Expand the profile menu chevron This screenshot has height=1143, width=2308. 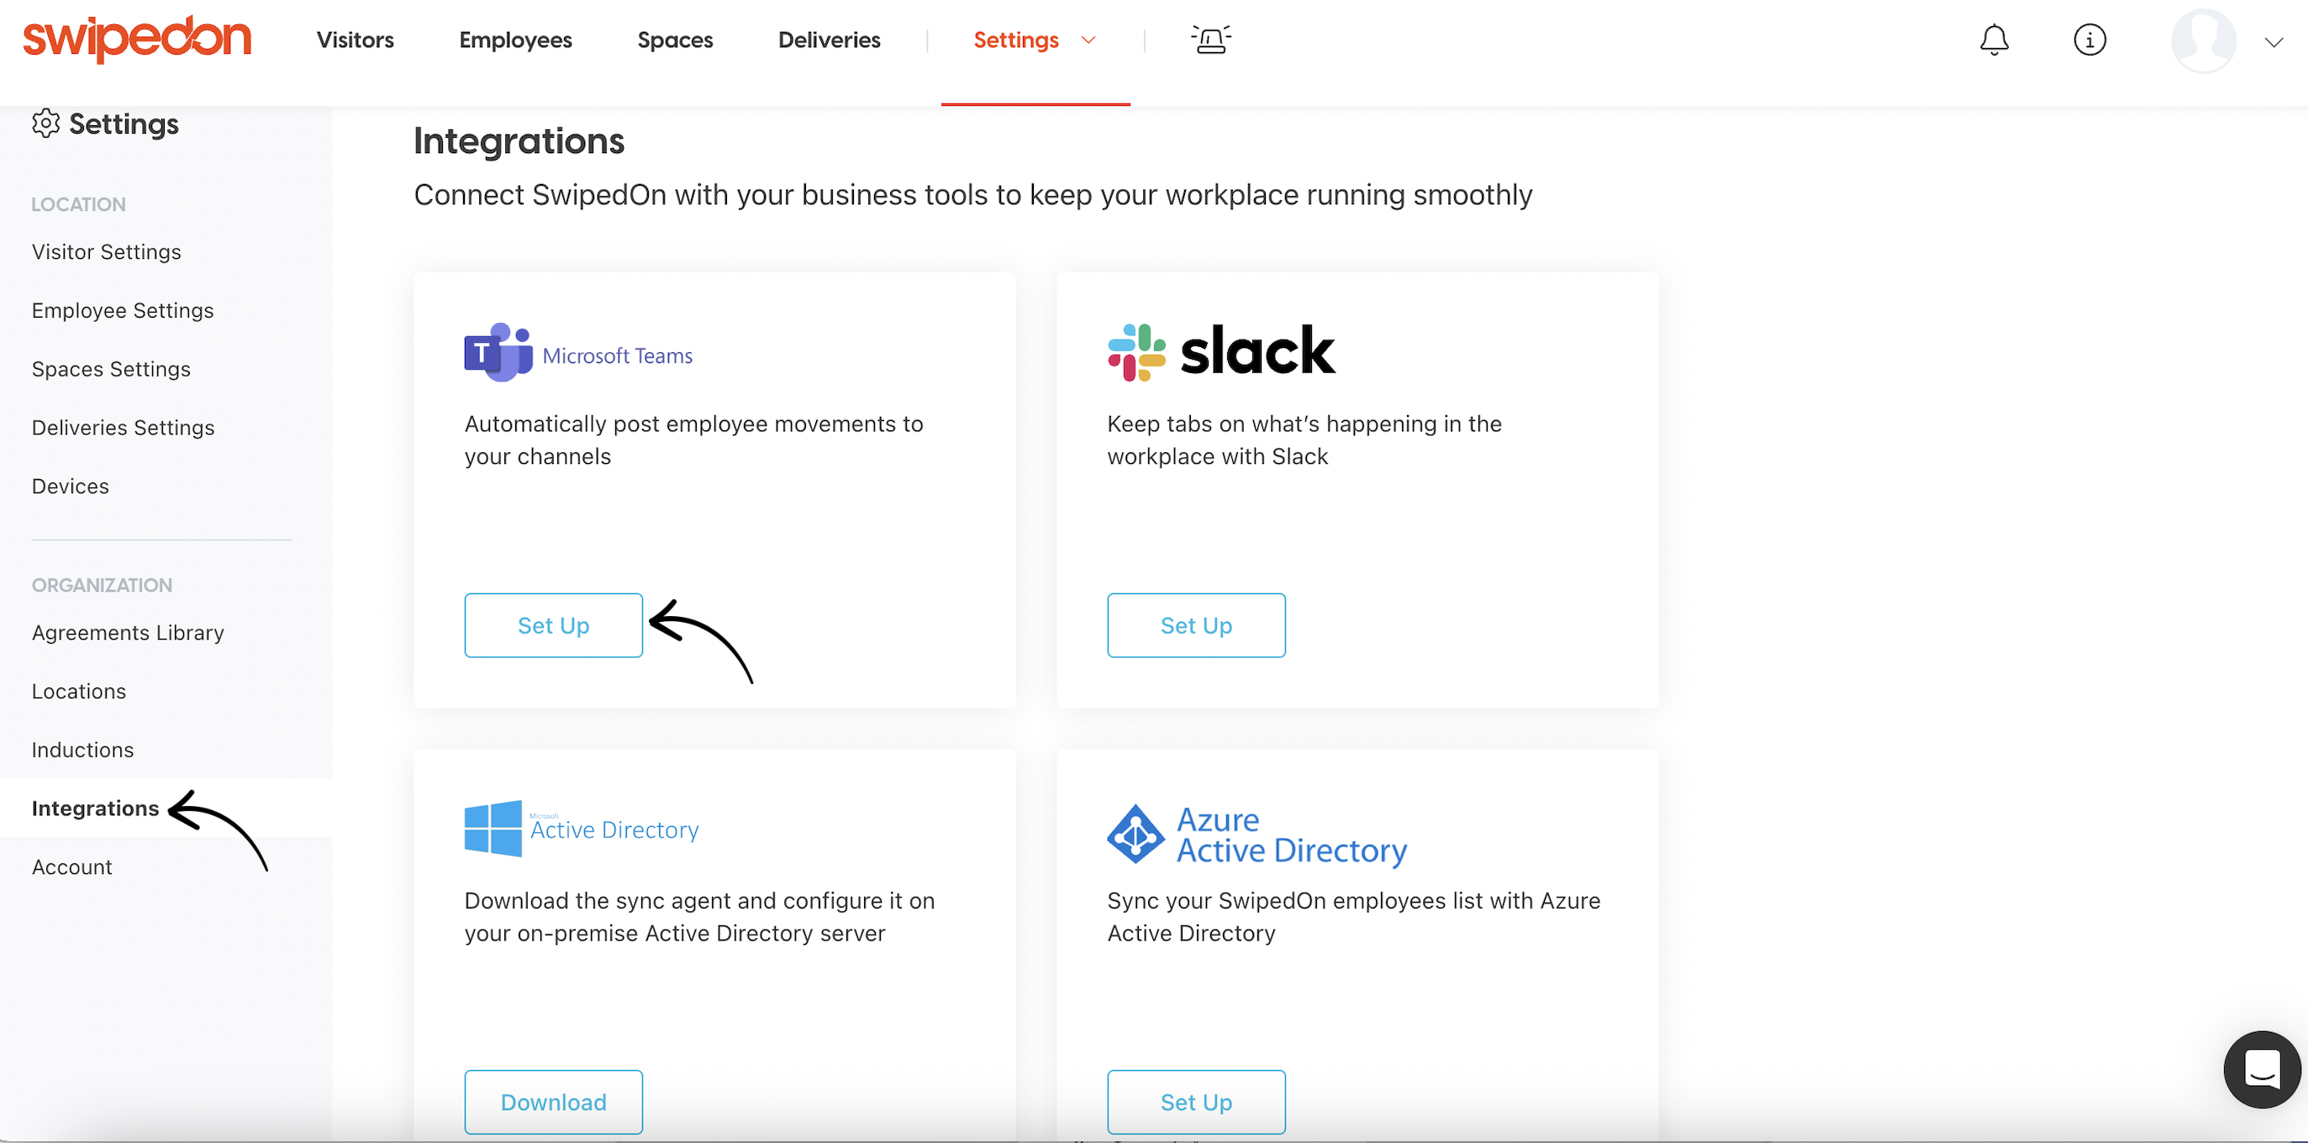coord(2273,41)
